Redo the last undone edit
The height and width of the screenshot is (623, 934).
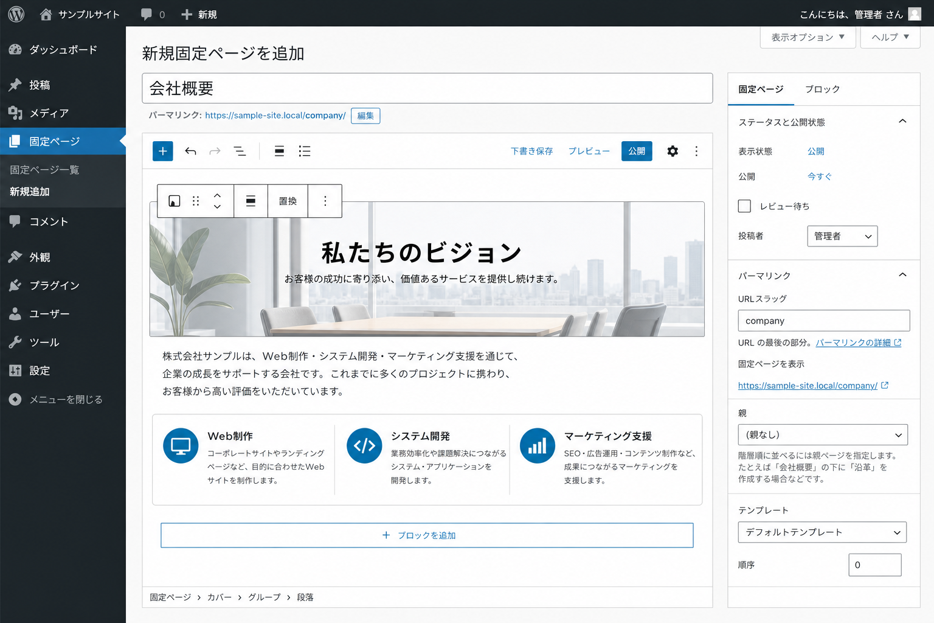click(x=215, y=151)
